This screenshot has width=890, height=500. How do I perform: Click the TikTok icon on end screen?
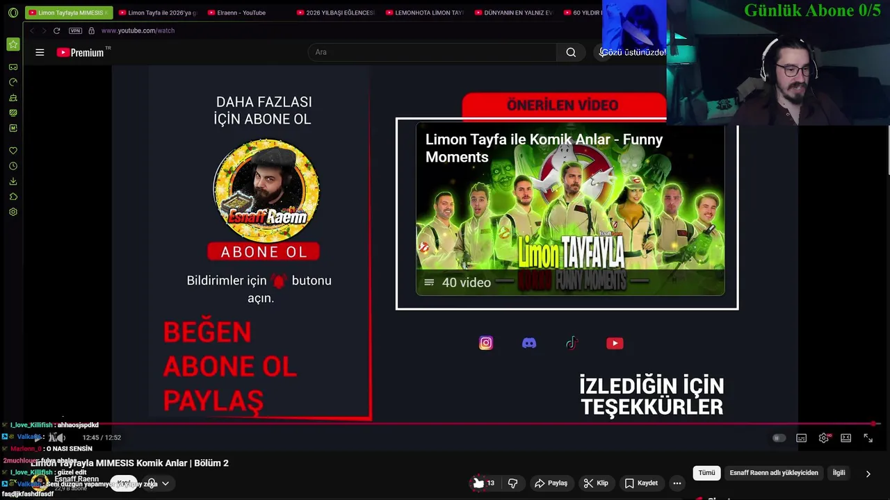tap(572, 343)
